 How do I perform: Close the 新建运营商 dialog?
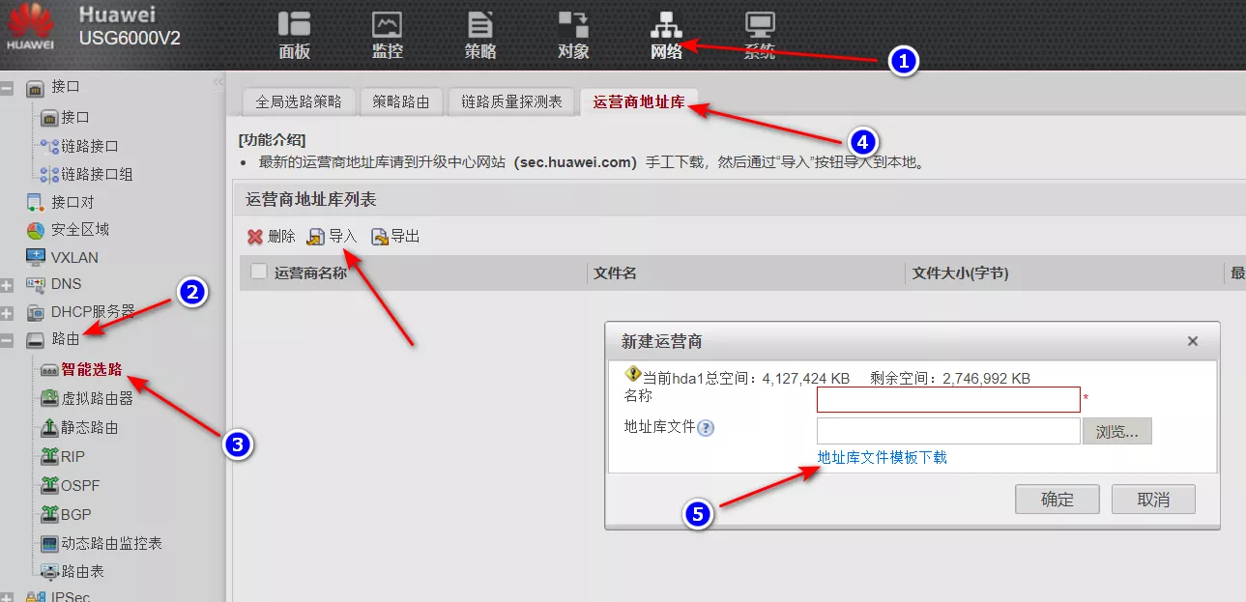click(x=1192, y=341)
